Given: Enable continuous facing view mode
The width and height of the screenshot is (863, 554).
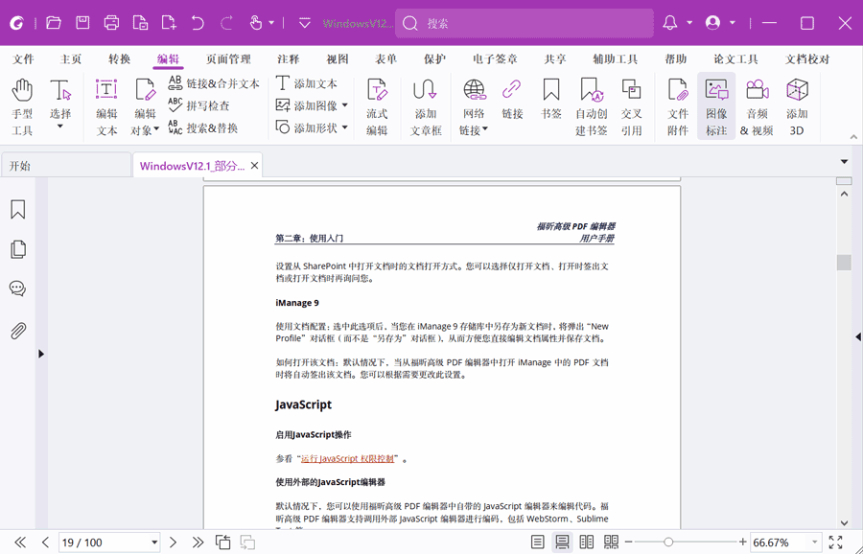Looking at the screenshot, I should [611, 542].
